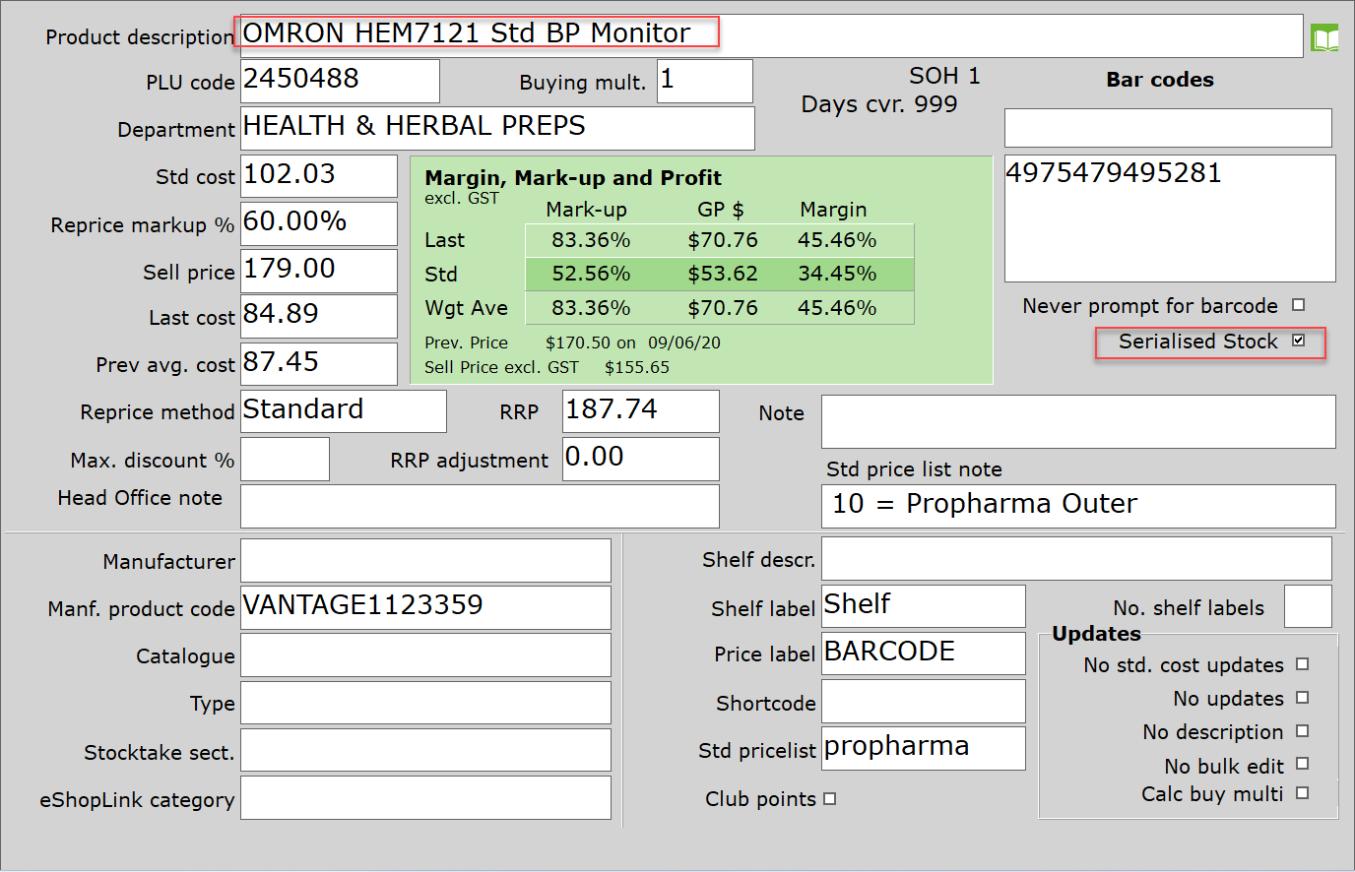Click the empty Manufacturer field
1355x872 pixels.
(425, 560)
